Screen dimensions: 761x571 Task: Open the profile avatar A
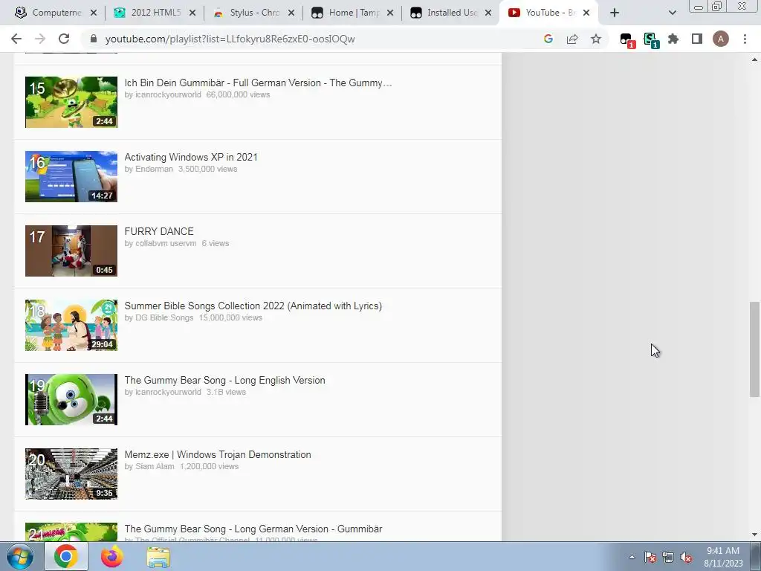click(x=721, y=39)
